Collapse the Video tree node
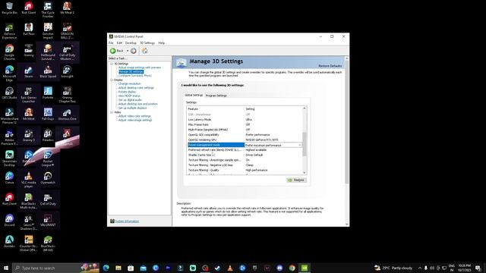 pyautogui.click(x=112, y=112)
